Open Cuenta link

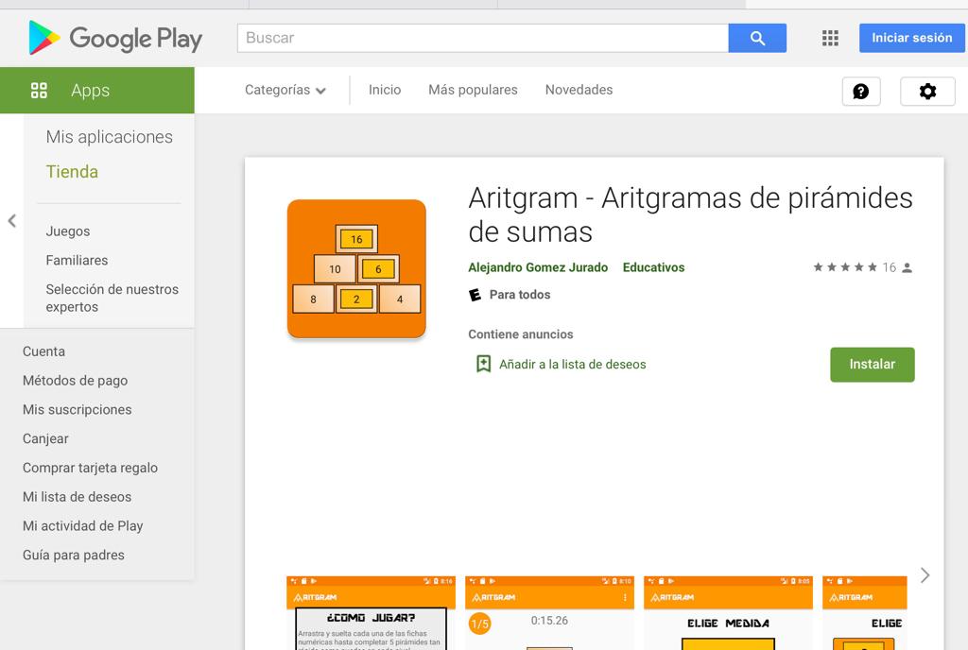tap(43, 351)
